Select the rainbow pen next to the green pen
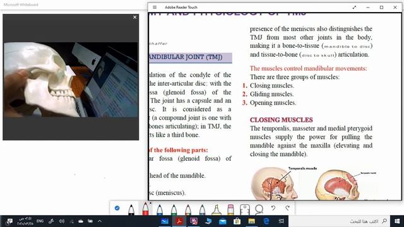This screenshot has width=404, height=227. tap(188, 209)
